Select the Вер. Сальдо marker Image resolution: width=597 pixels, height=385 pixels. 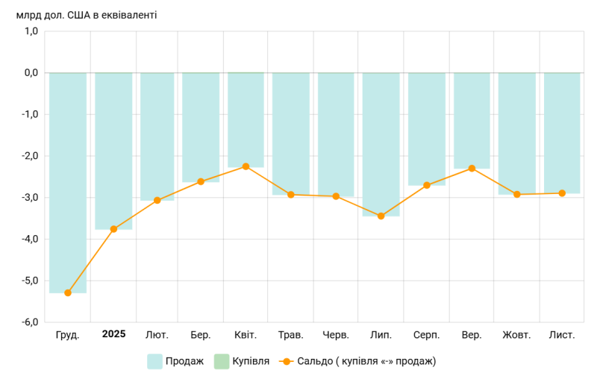point(472,169)
